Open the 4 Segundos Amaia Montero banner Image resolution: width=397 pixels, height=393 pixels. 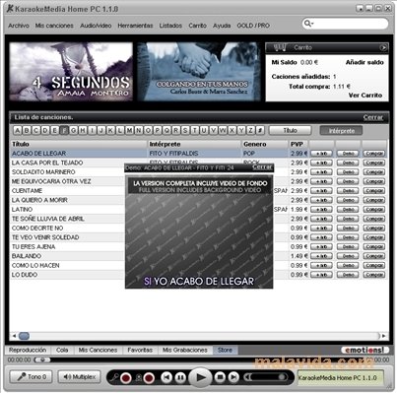pos(71,72)
